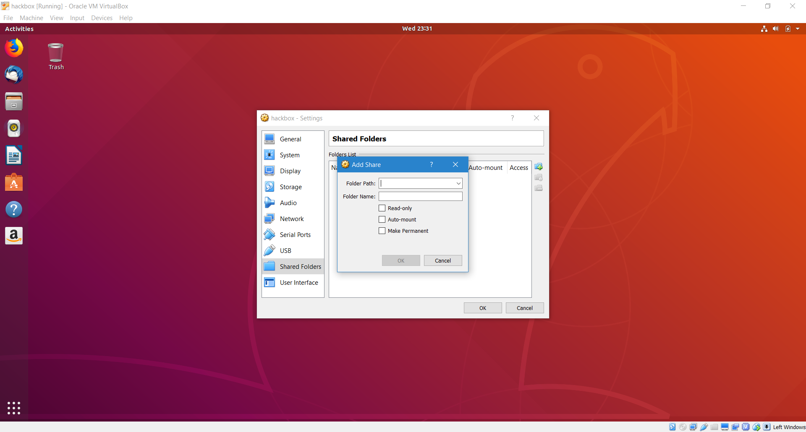Screen dimensions: 806x432
Task: Click the Access column header
Action: (x=519, y=167)
